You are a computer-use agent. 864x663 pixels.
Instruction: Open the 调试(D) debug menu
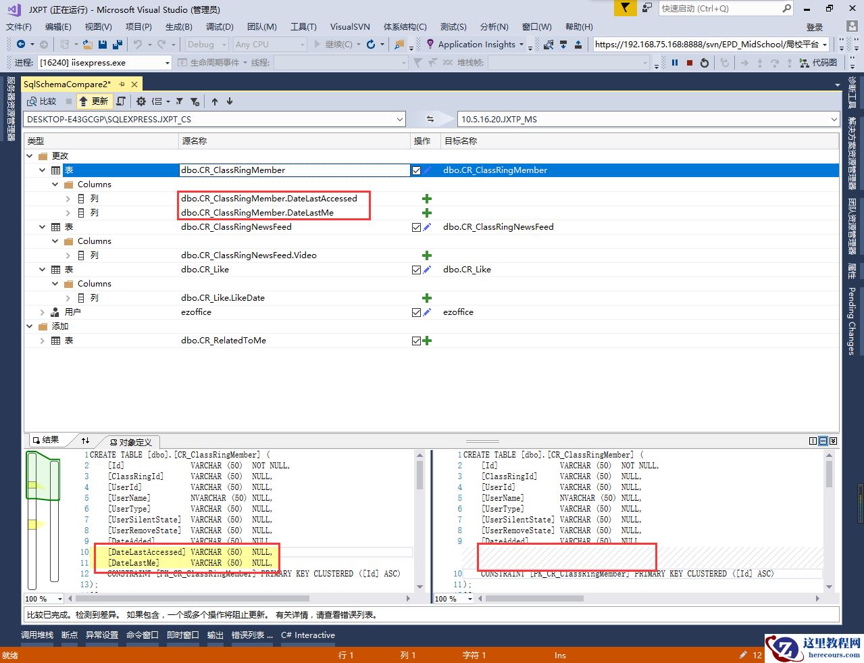click(220, 27)
